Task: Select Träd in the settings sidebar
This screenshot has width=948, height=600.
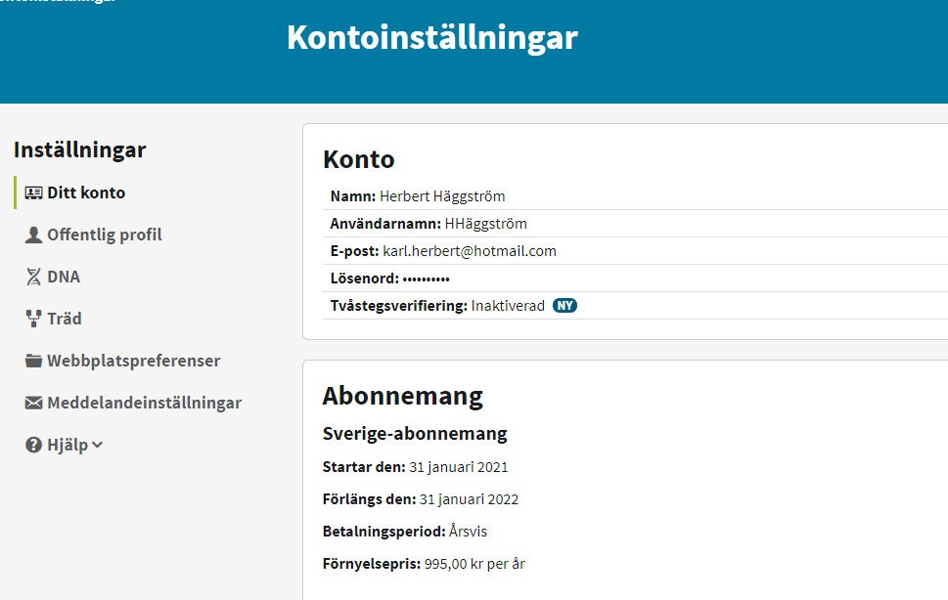Action: 65,319
